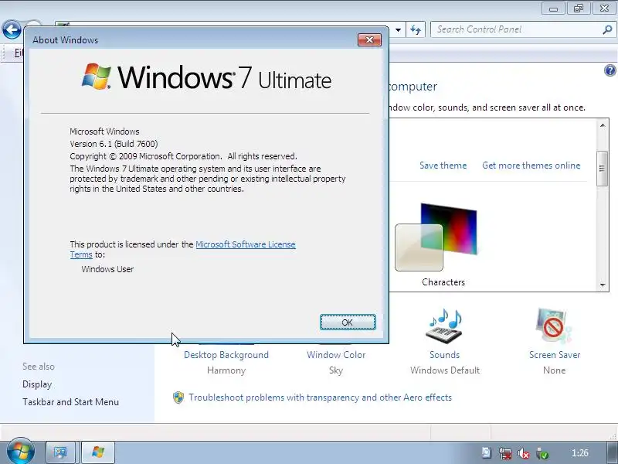Click the network tray icon
This screenshot has width=618, height=464.
pyautogui.click(x=505, y=453)
